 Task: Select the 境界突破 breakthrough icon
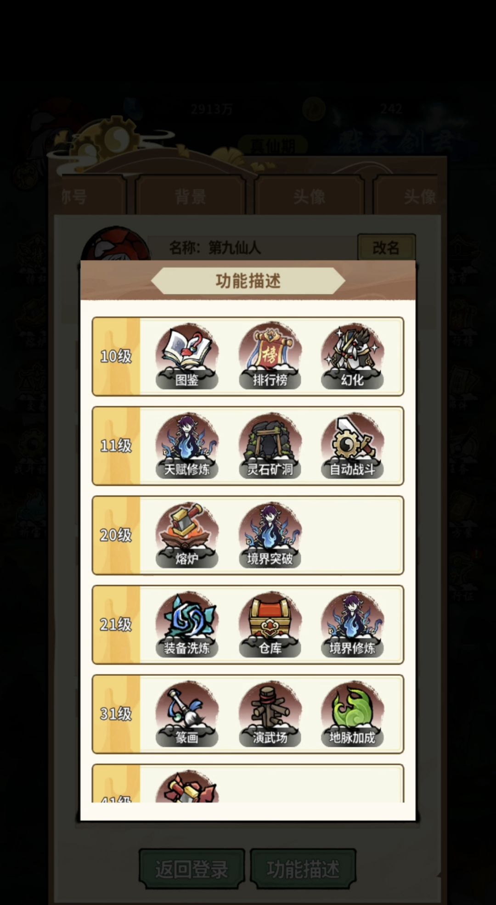(270, 535)
